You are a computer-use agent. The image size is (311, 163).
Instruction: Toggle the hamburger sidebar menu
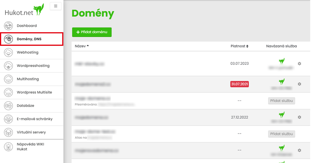56,6
